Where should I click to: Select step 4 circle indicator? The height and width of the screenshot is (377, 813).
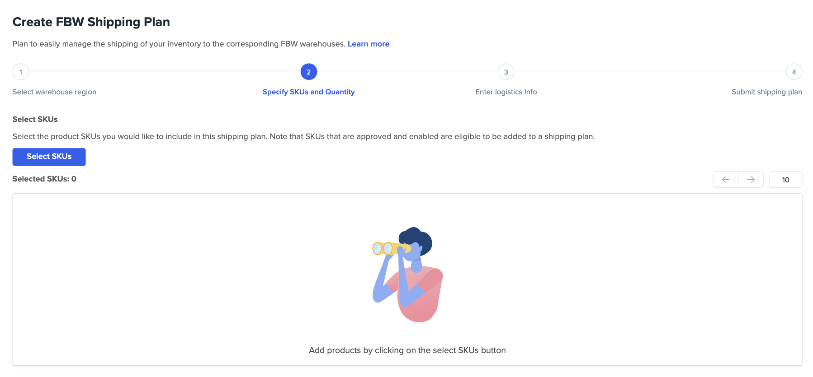794,72
